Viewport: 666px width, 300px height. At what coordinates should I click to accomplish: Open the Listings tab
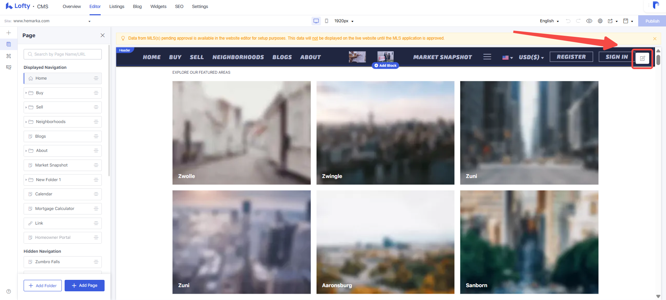pos(117,7)
